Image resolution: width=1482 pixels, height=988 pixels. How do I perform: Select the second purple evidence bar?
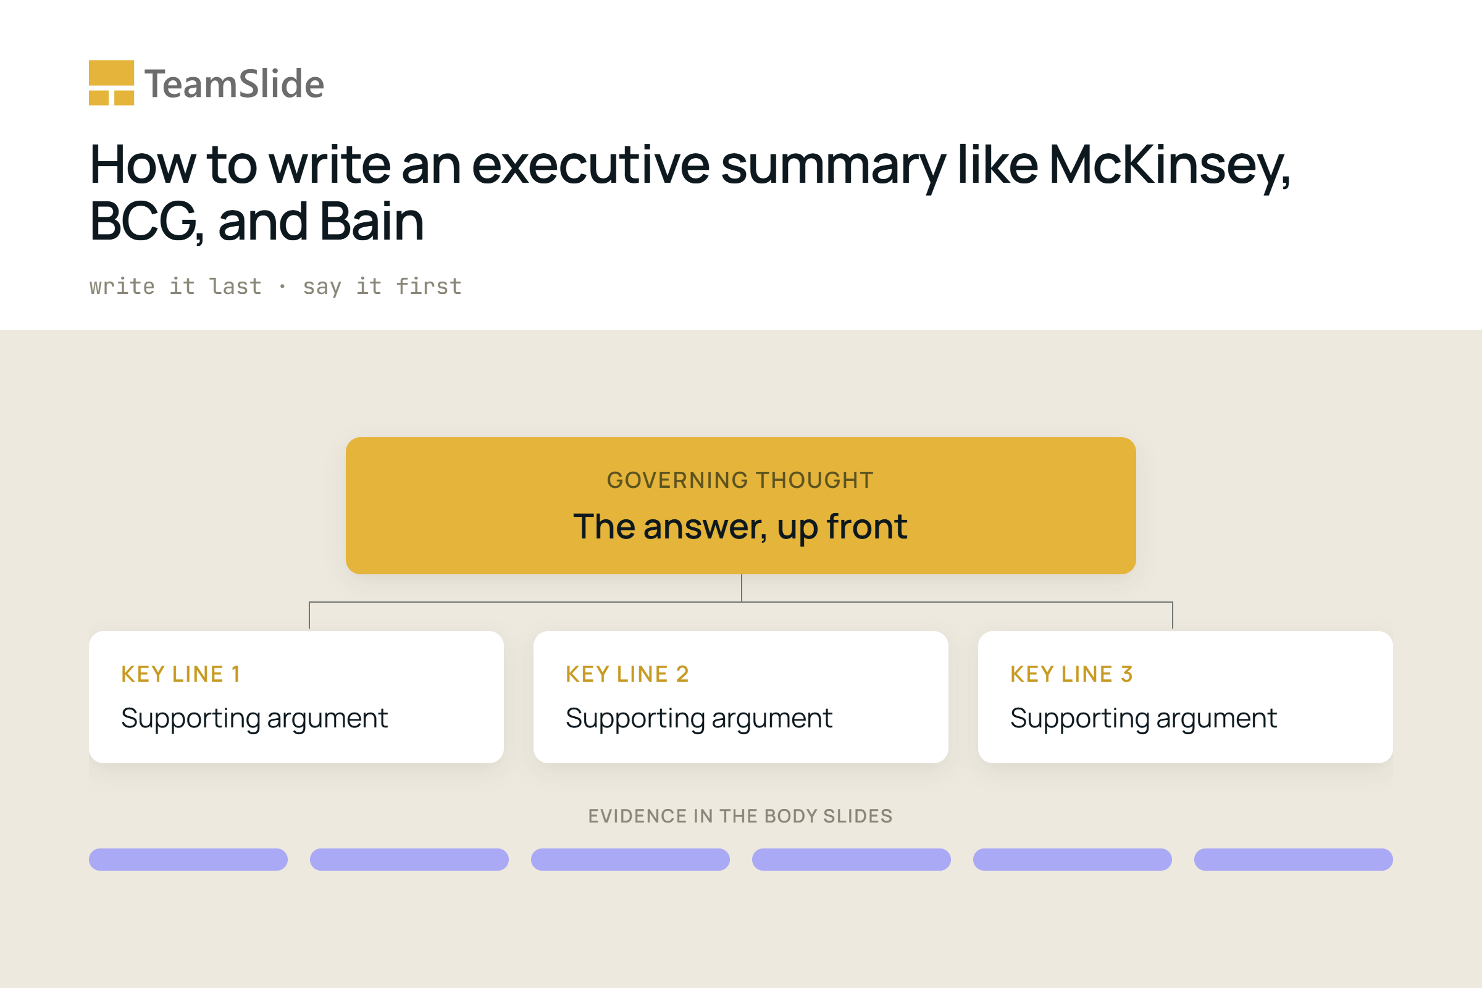[409, 860]
